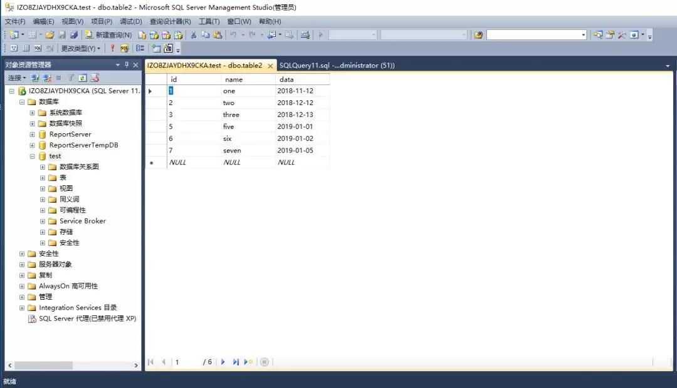Screen dimensions: 677x388
Task: Expand the ReportServer database node
Action: point(33,134)
